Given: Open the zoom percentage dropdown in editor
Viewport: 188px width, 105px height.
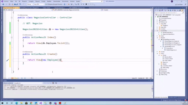Looking at the screenshot, I should pyautogui.click(x=6, y=78).
